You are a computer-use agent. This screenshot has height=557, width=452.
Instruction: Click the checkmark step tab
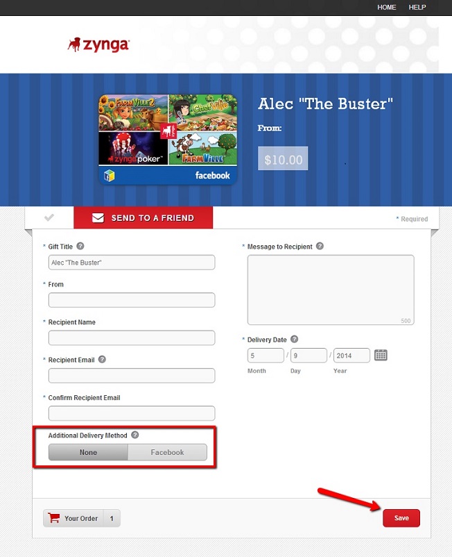click(x=49, y=217)
